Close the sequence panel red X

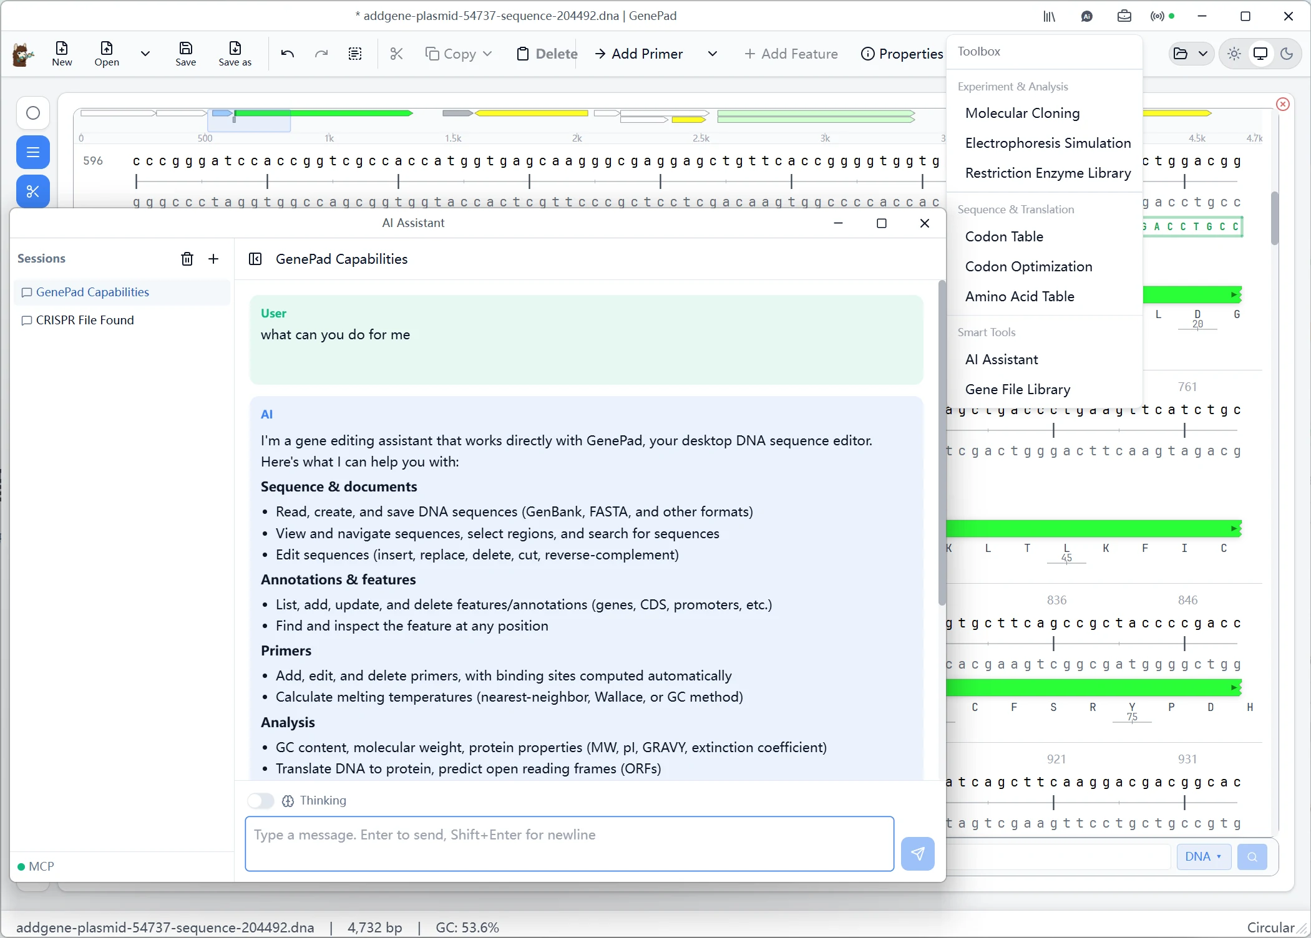coord(1283,104)
